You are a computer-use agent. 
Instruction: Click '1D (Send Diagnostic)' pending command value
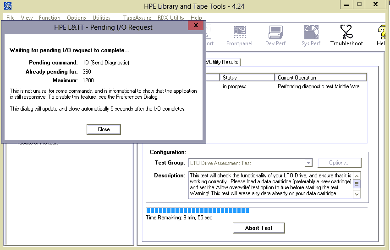(x=106, y=63)
